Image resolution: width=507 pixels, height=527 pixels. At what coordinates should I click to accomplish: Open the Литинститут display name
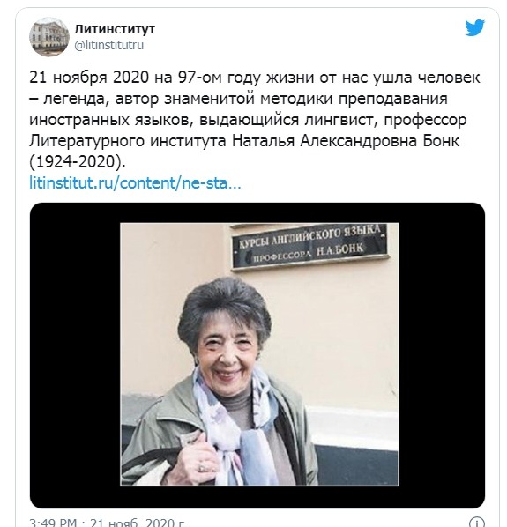point(115,29)
